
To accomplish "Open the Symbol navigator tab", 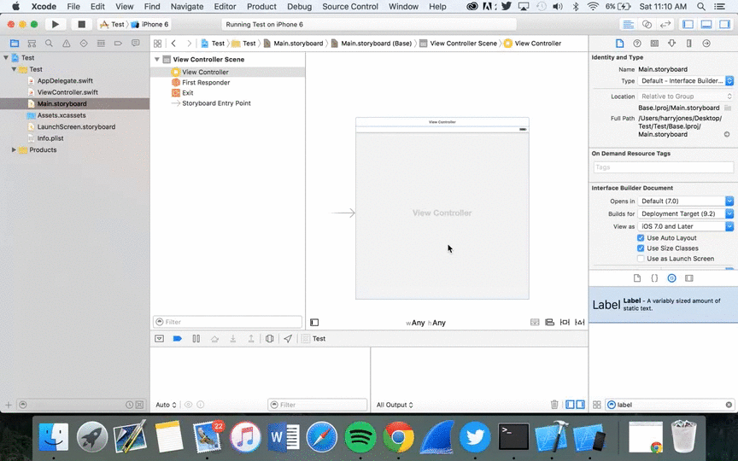I will (32, 44).
